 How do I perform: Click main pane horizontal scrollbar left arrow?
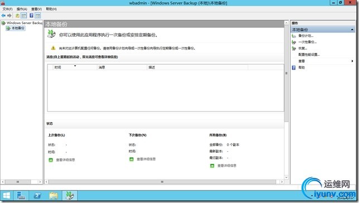(x=46, y=182)
